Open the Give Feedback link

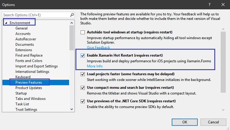(99, 47)
